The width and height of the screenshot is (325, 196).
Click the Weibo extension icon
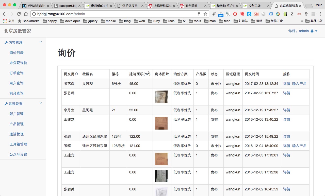256,14
